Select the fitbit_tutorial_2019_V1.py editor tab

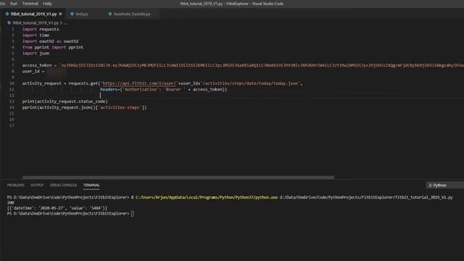33,14
